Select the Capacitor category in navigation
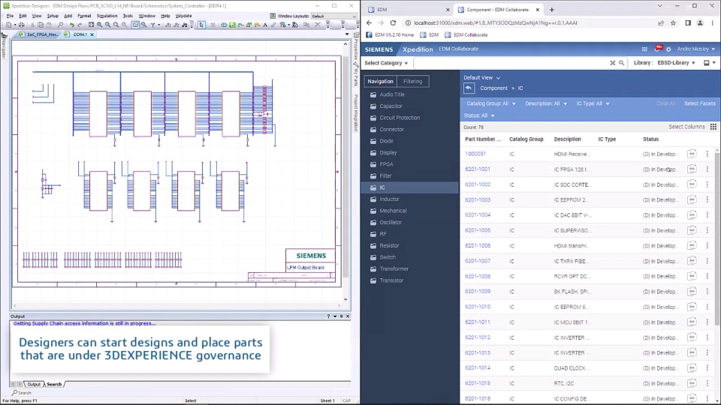 point(391,106)
